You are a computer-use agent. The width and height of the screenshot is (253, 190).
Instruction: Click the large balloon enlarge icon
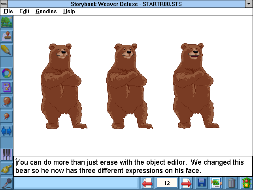7,102
